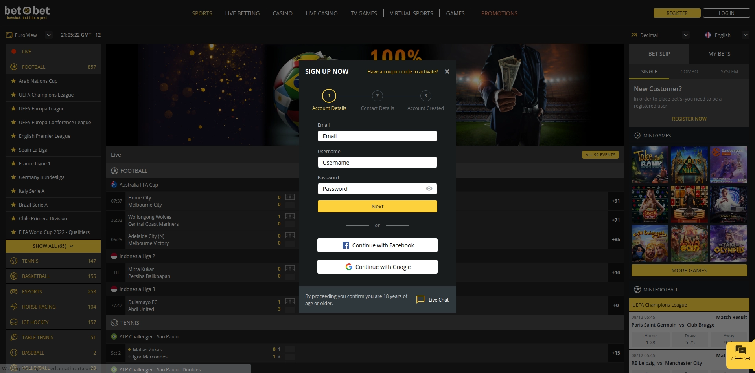The height and width of the screenshot is (373, 755).
Task: Click the Football soccer ball sidebar icon
Action: [x=14, y=67]
